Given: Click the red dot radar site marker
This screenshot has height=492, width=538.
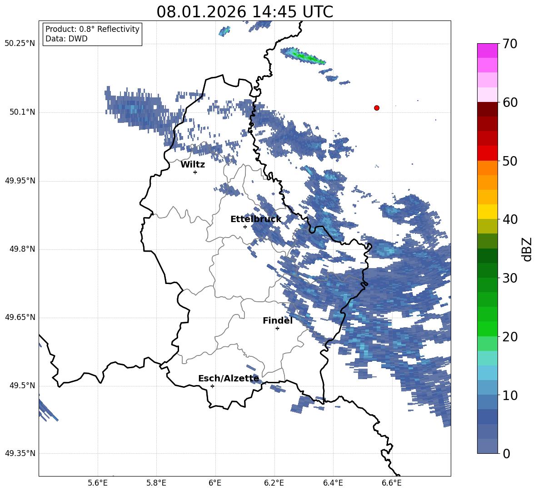Looking at the screenshot, I should coord(377,108).
